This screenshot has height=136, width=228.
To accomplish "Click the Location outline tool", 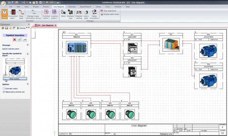I will 54,14.
